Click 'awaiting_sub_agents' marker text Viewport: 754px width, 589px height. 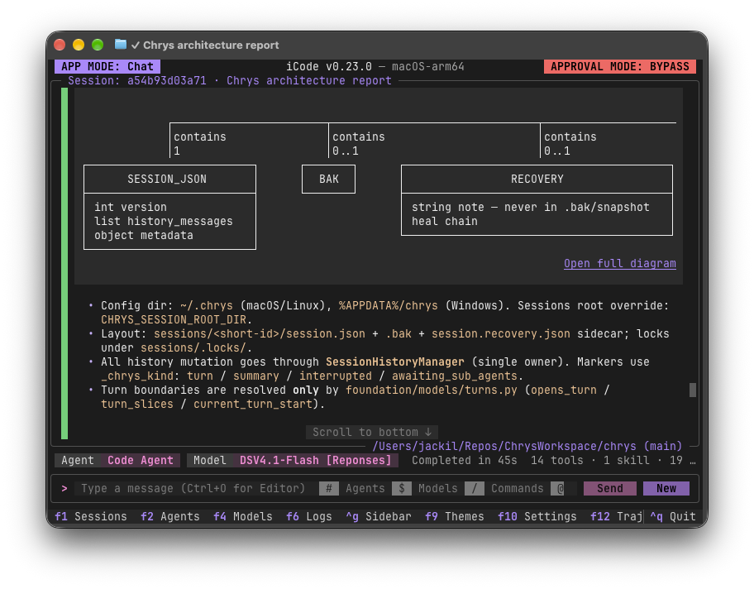pos(455,376)
